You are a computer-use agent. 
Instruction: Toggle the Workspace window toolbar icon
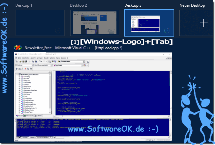click(x=50, y=61)
